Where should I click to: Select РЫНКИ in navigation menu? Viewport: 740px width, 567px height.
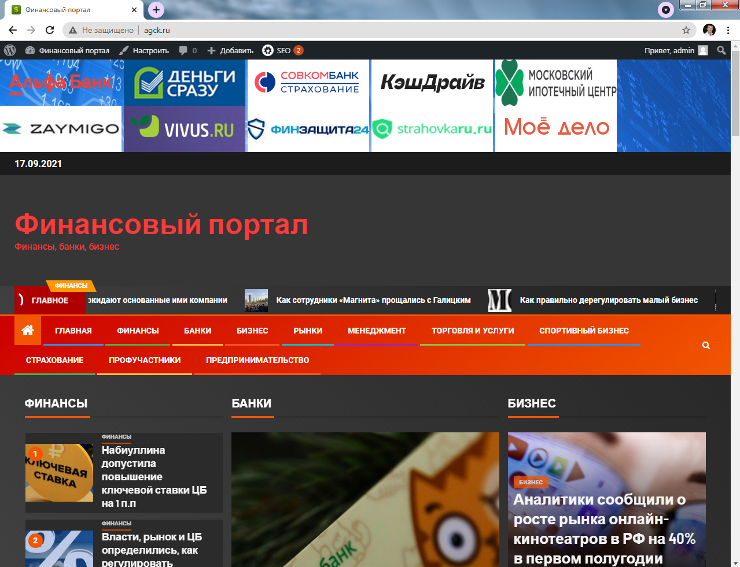tap(308, 331)
